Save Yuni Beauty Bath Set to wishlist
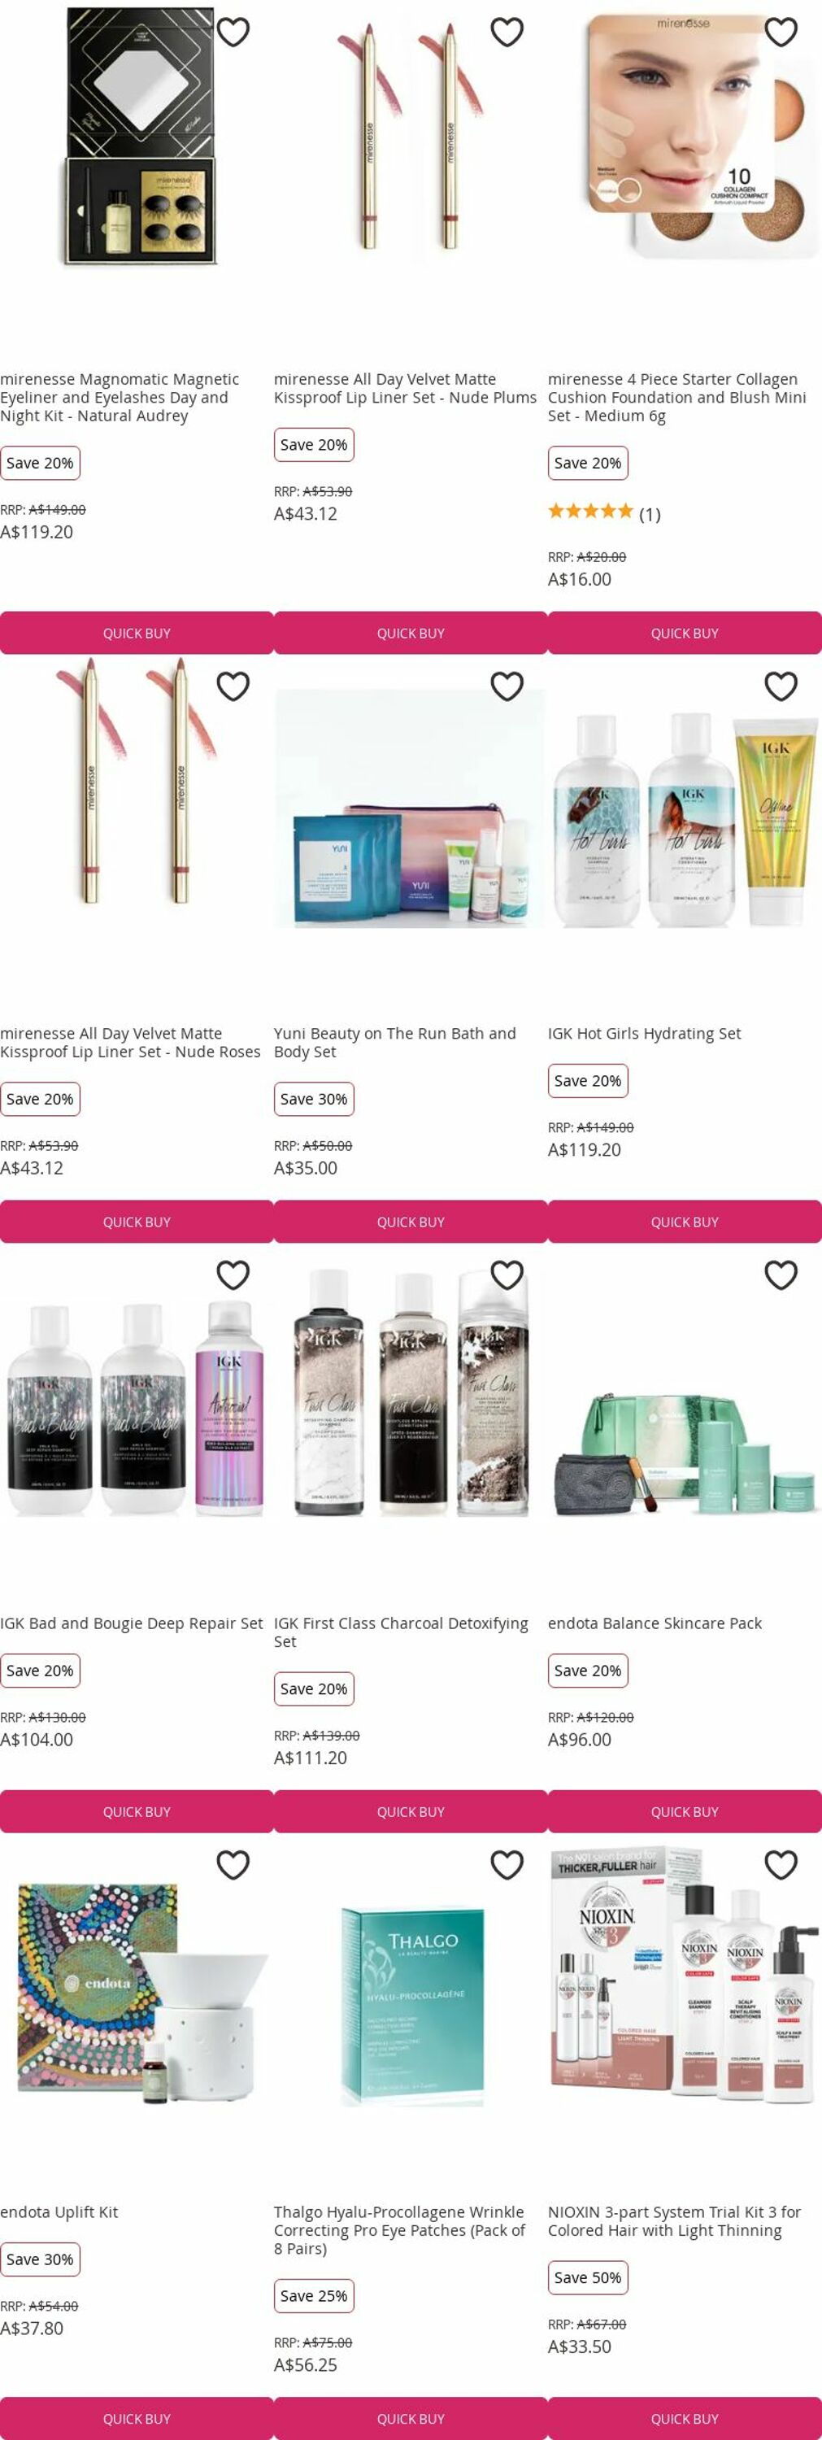This screenshot has height=2440, width=822. 507,686
